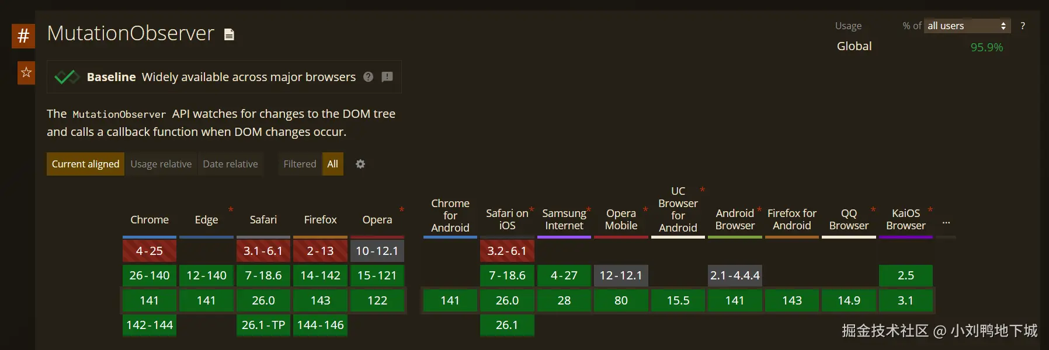Click the Safari 3.1-6.1 cell

tap(263, 251)
